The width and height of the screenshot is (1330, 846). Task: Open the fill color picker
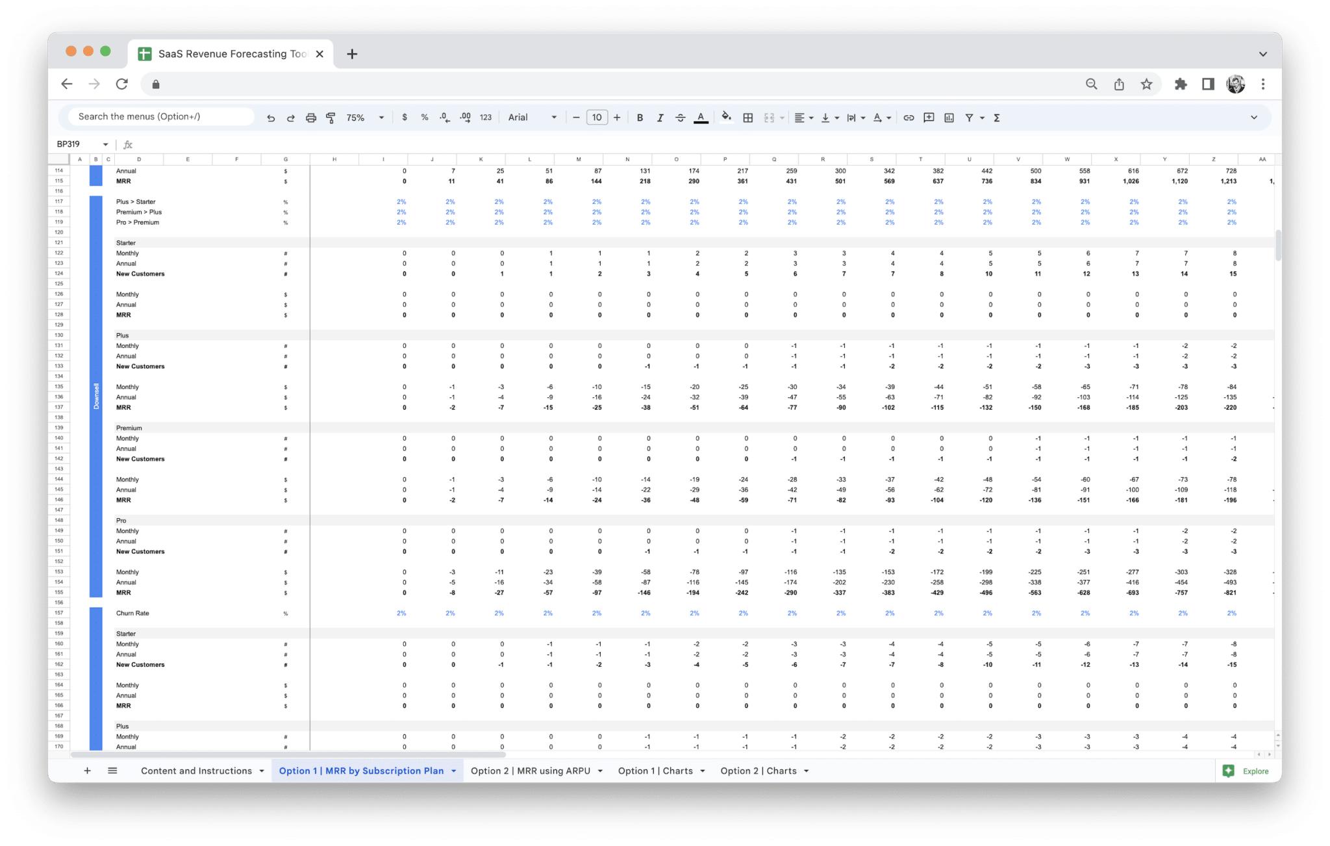click(x=726, y=118)
